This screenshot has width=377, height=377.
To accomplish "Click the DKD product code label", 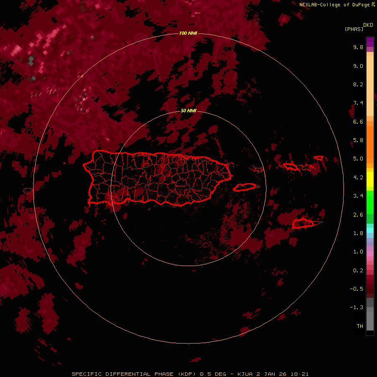I will 368,25.
